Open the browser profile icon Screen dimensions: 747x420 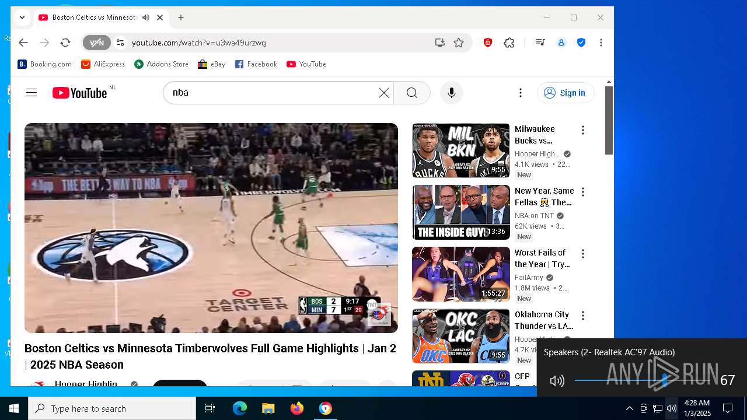pyautogui.click(x=561, y=43)
